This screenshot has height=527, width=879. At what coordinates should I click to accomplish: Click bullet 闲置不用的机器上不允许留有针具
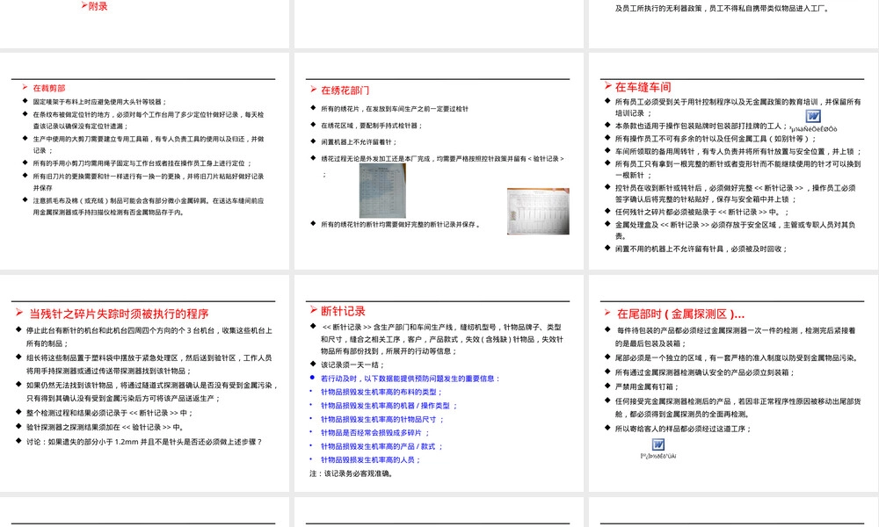pos(701,249)
